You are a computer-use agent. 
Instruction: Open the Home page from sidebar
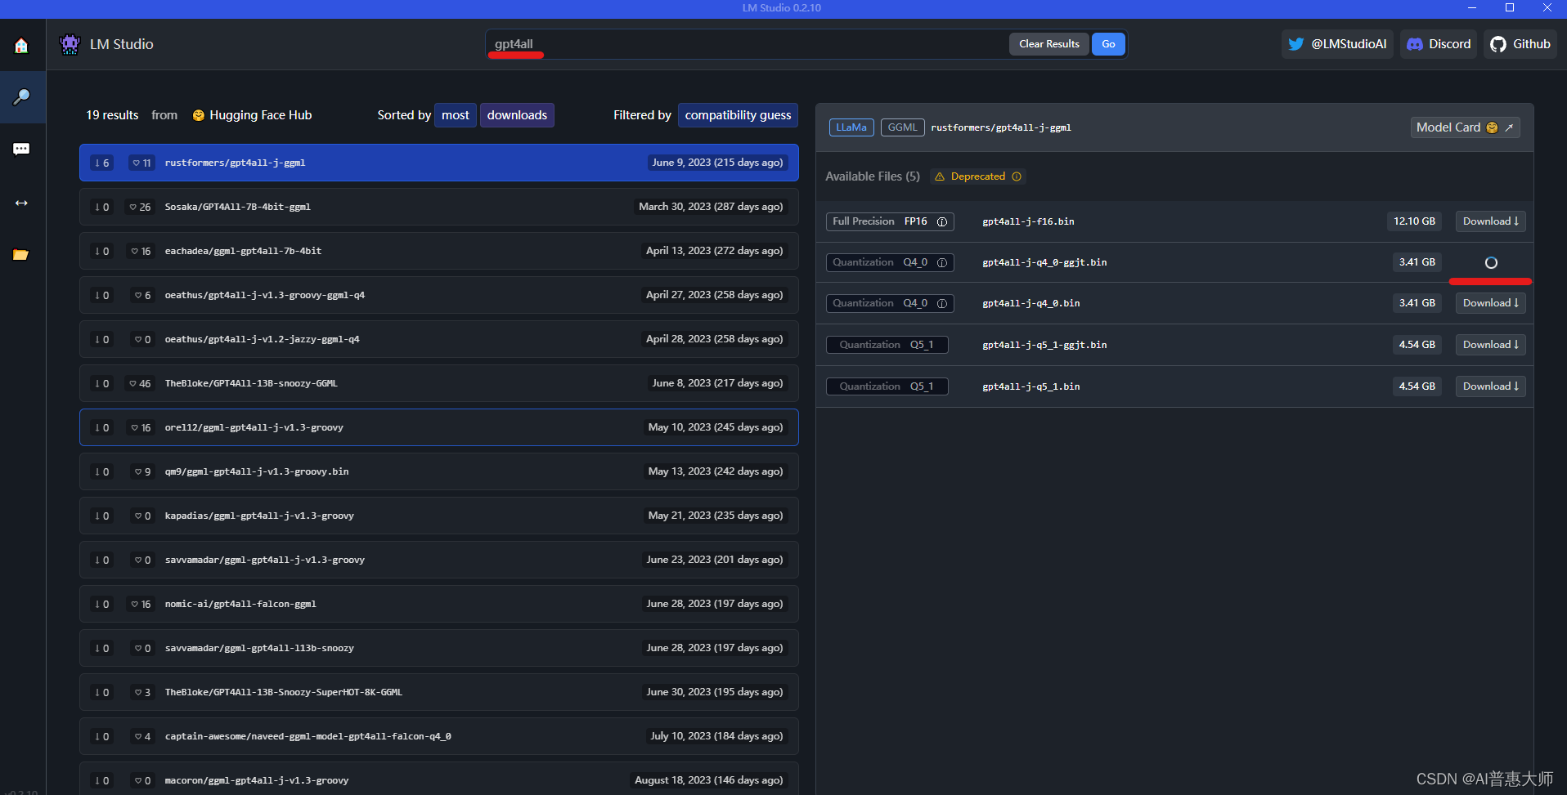point(21,45)
